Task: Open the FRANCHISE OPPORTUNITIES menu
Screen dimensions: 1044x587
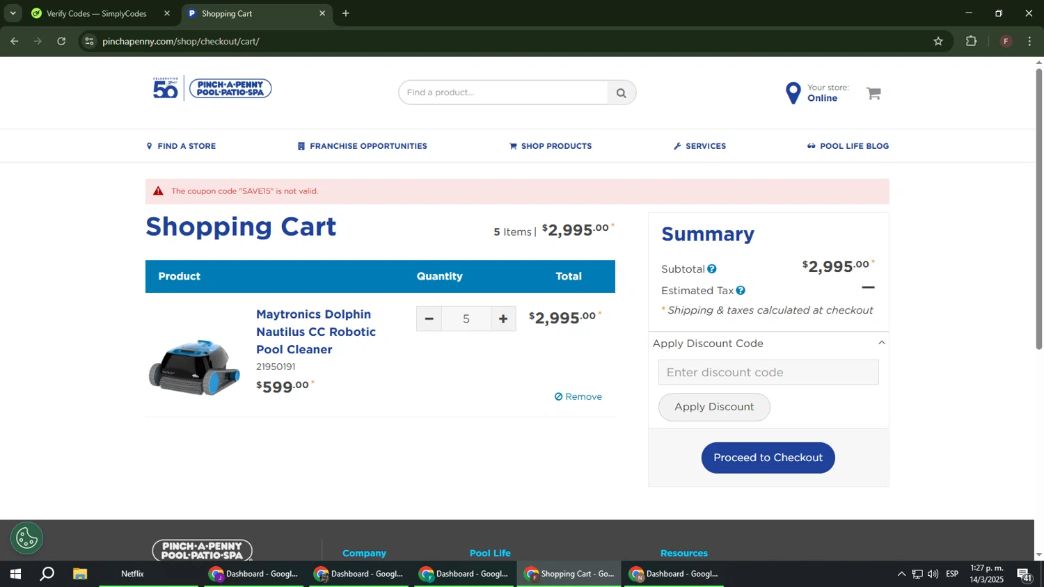Action: (x=362, y=146)
